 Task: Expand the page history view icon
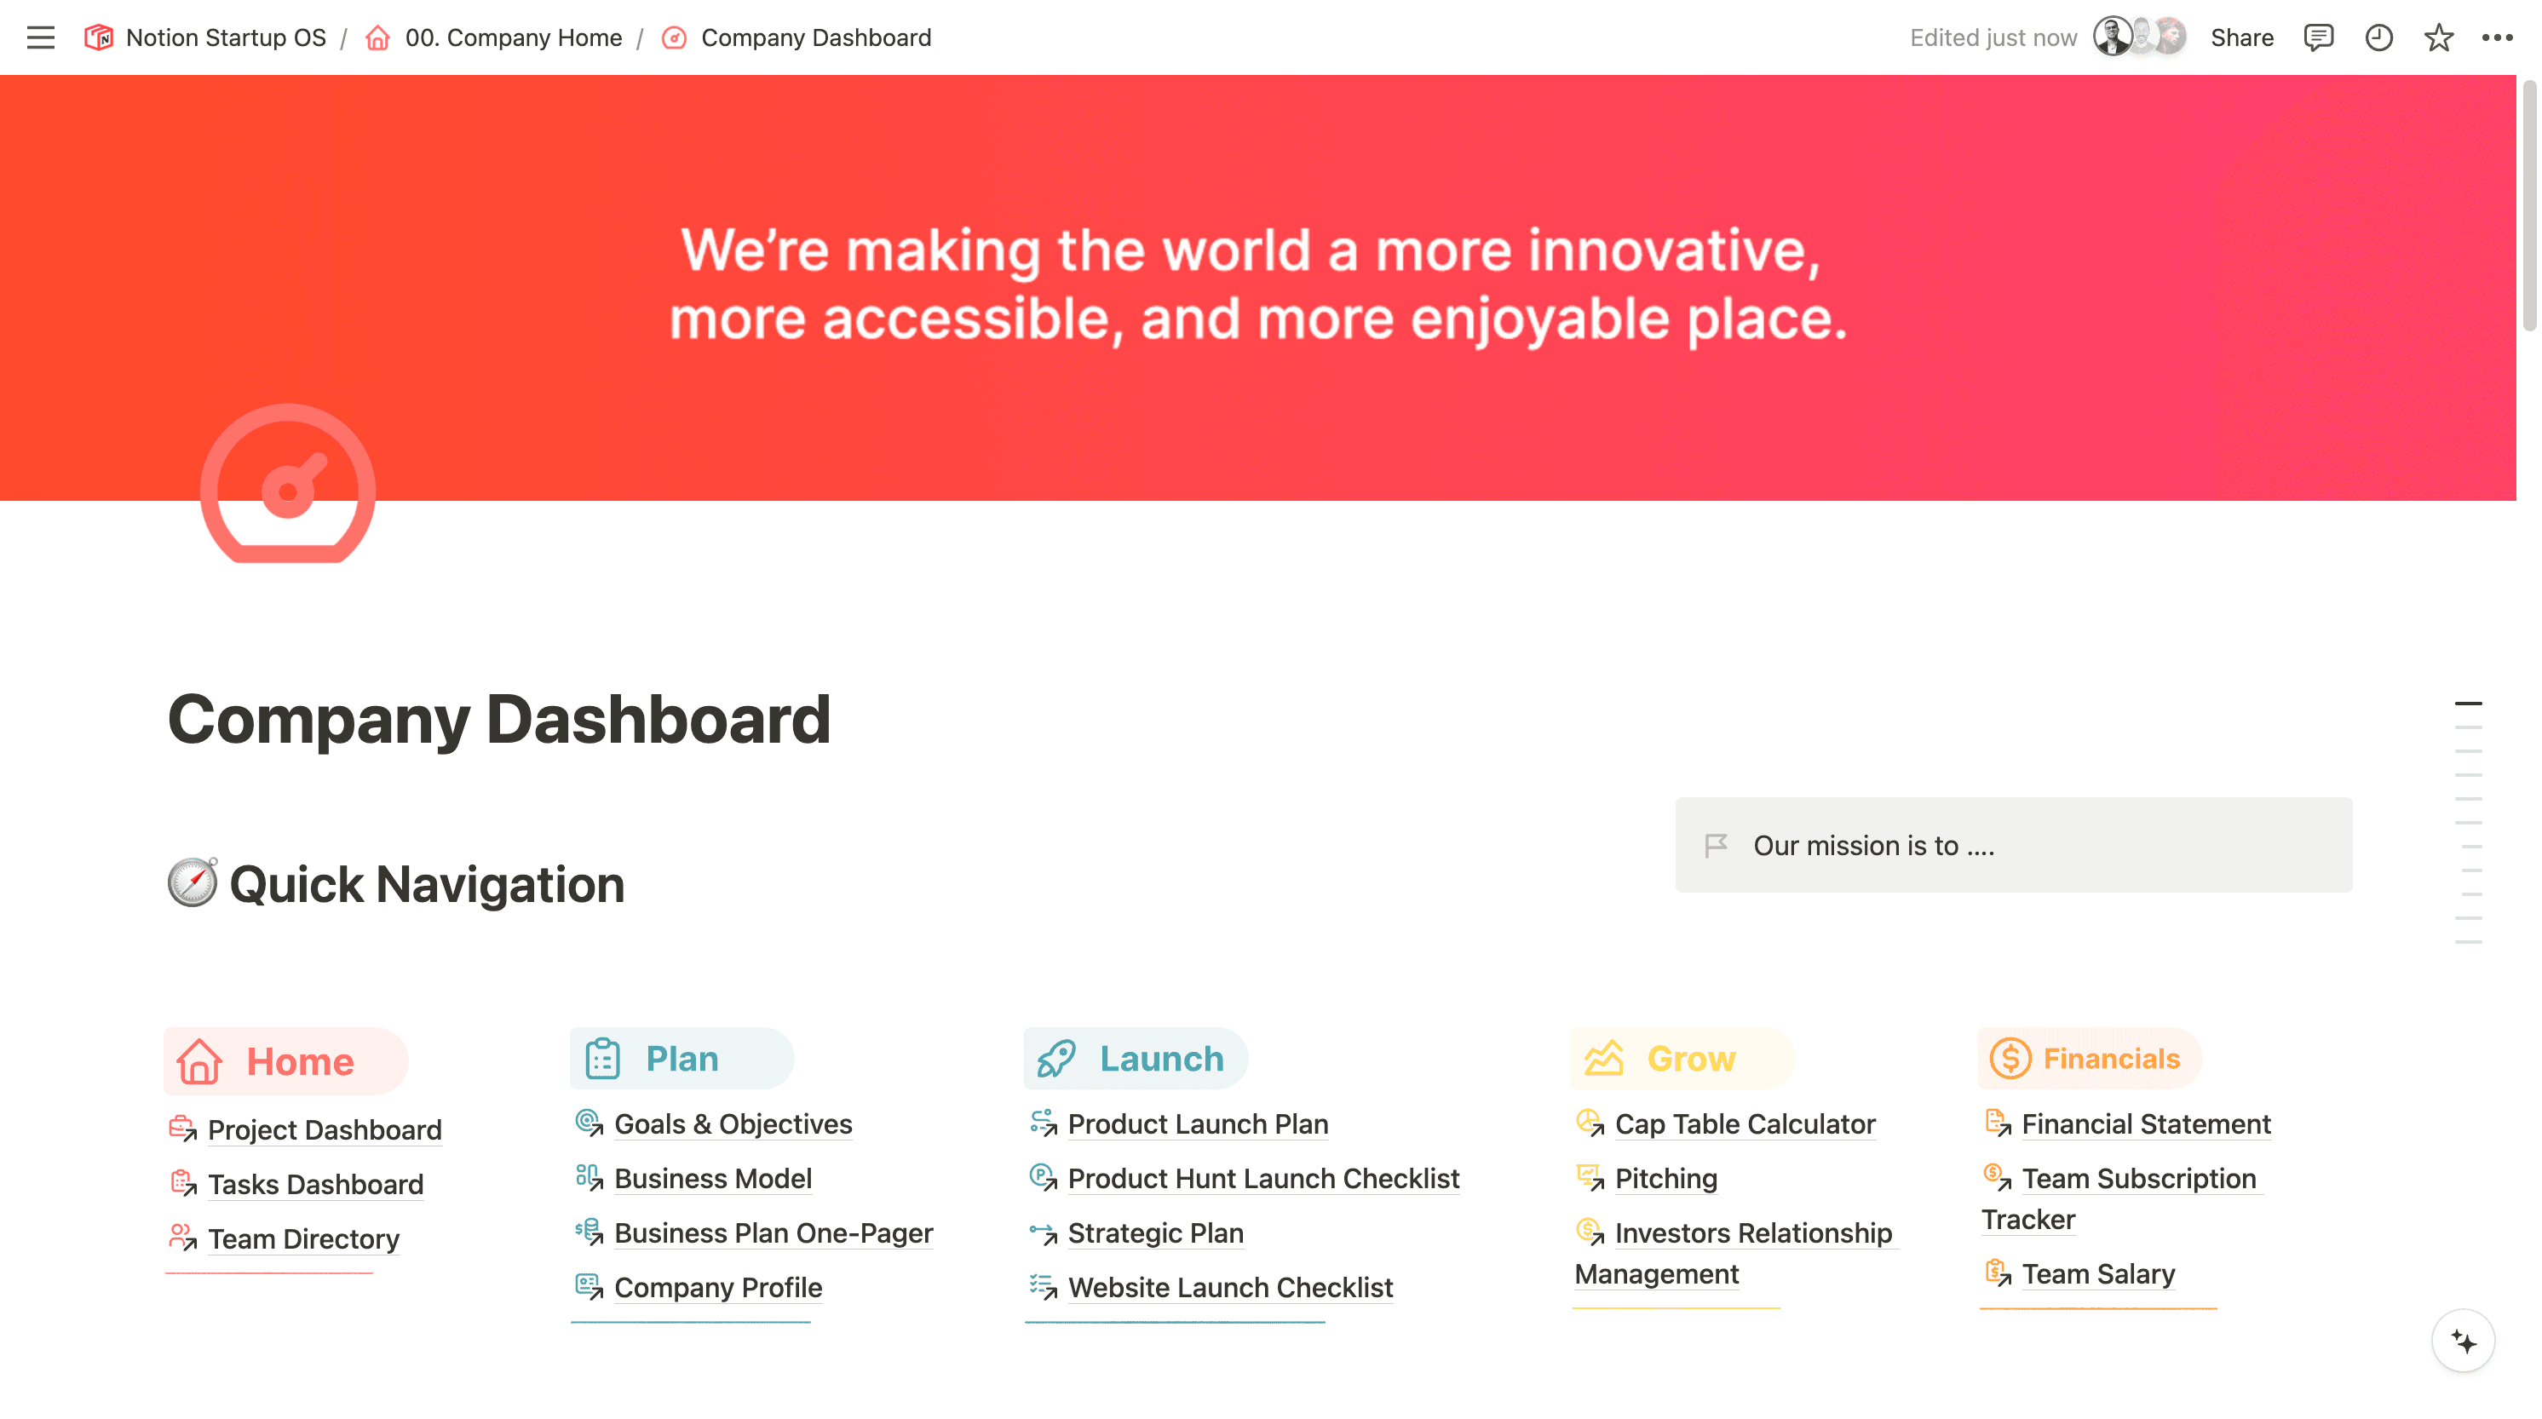click(x=2379, y=37)
